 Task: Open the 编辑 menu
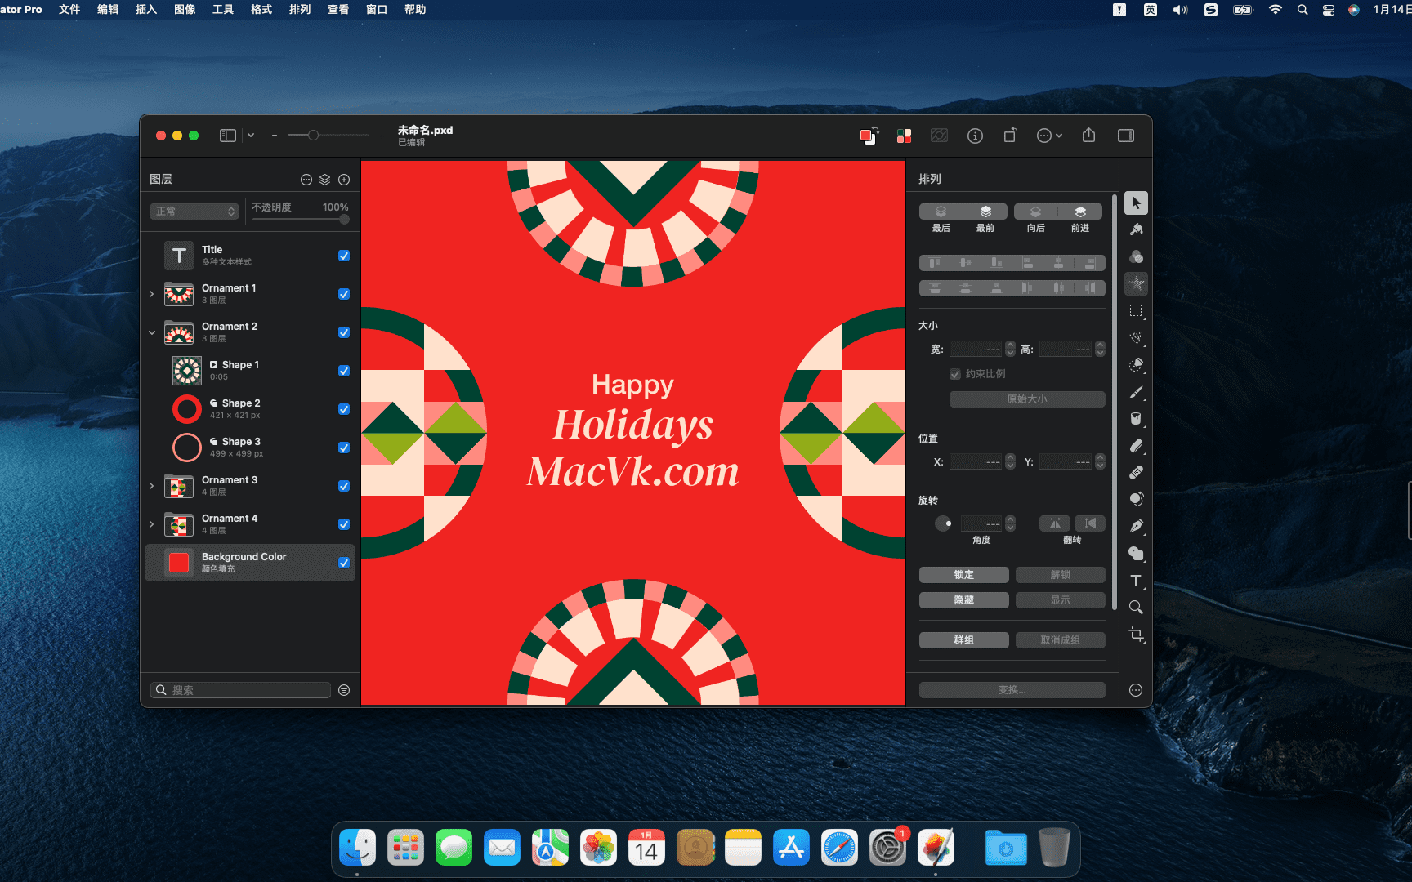[108, 10]
